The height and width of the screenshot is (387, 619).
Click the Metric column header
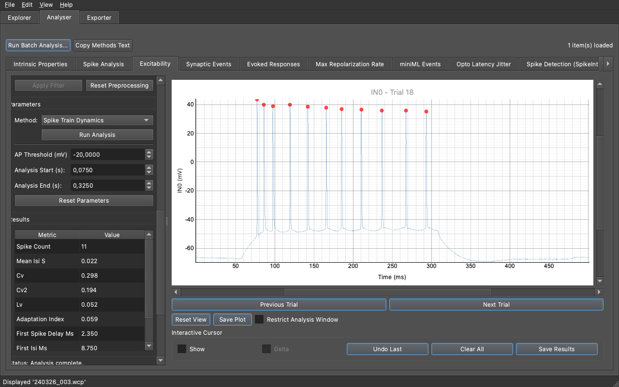pyautogui.click(x=47, y=235)
